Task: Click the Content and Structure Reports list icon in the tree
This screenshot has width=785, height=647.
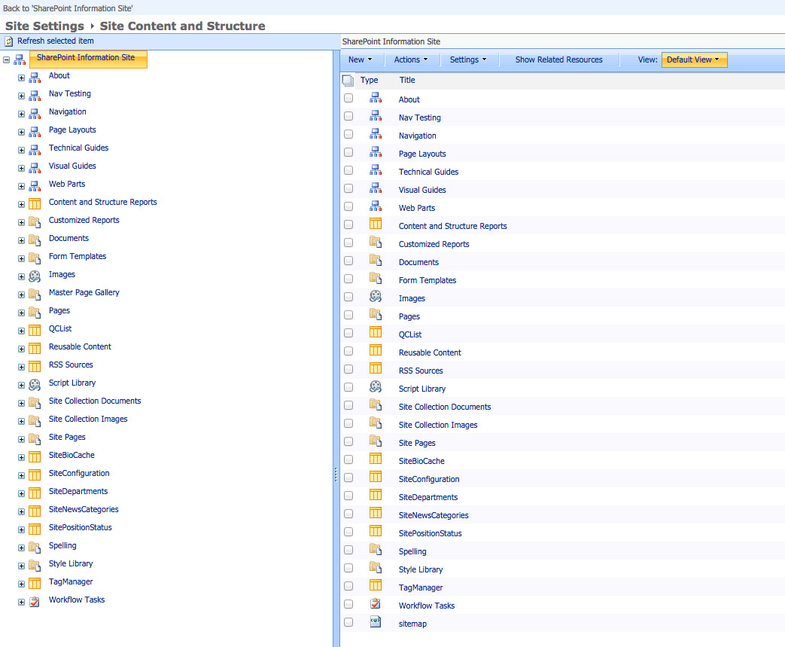Action: tap(35, 204)
